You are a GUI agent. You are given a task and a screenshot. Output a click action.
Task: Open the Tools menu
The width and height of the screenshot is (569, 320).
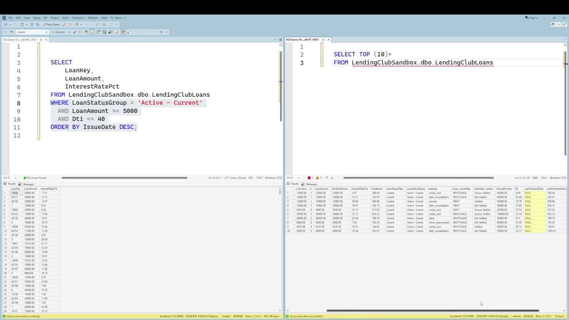(x=65, y=18)
